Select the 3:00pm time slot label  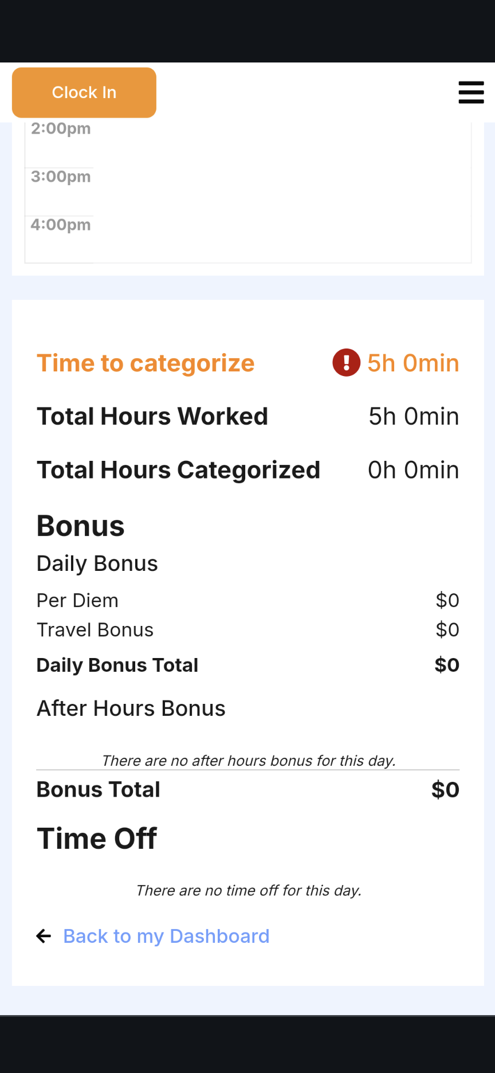pos(61,177)
